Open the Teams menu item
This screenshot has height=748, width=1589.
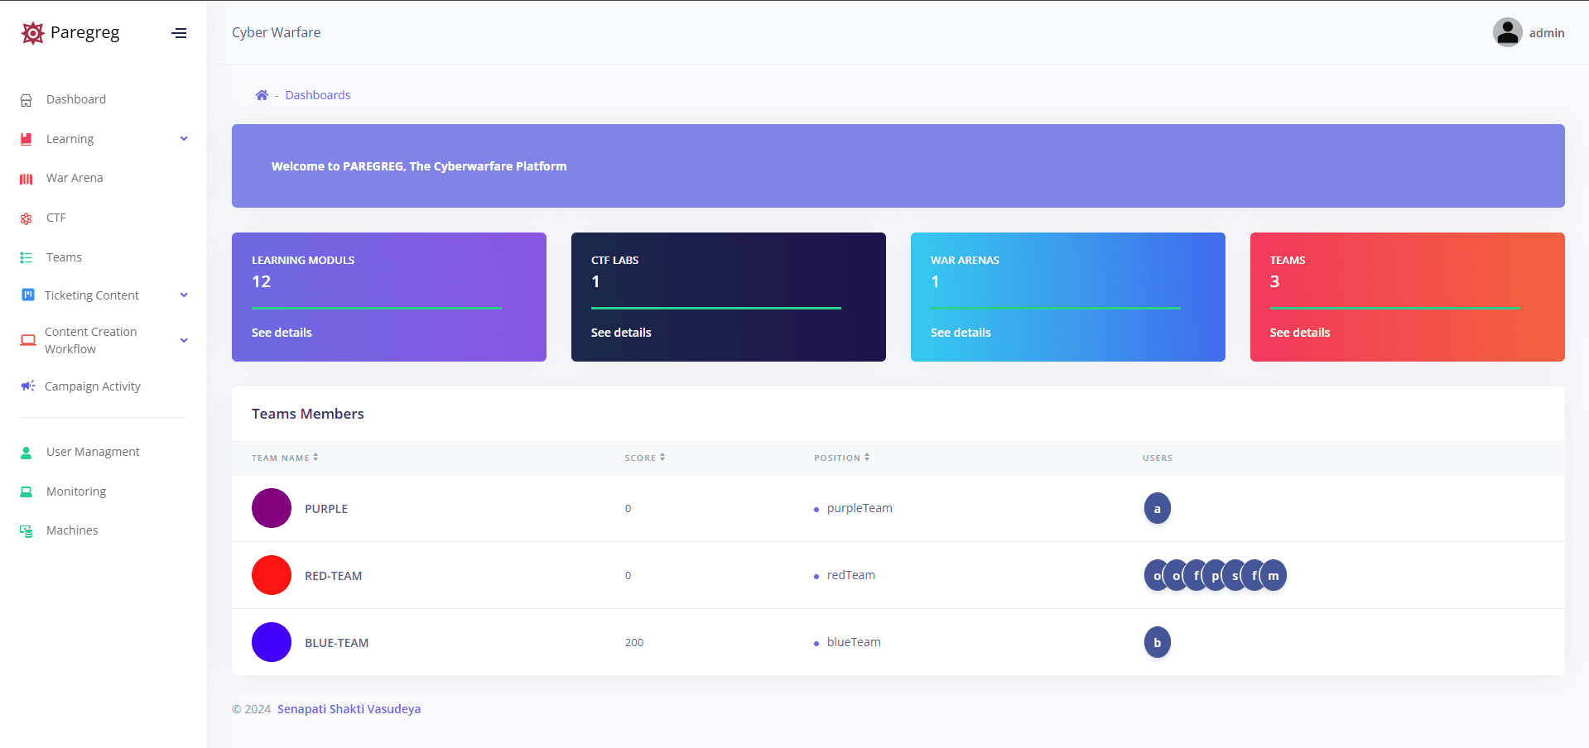coord(64,257)
